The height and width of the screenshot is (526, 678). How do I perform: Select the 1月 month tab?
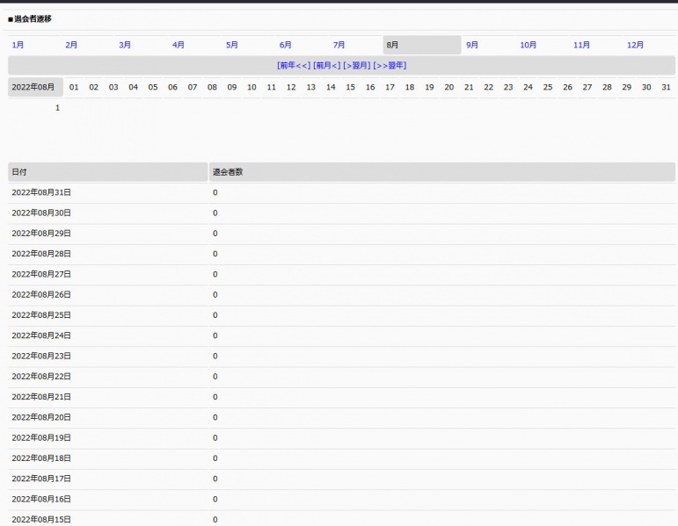click(x=18, y=45)
